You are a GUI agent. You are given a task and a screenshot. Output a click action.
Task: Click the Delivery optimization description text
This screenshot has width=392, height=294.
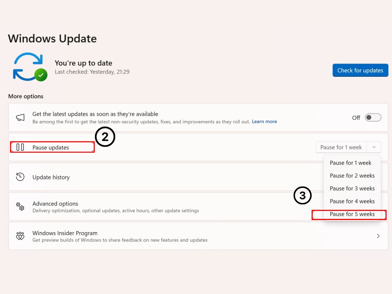tap(116, 211)
